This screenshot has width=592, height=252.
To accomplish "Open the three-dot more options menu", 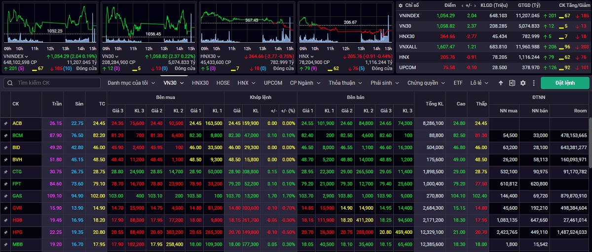I will (x=533, y=83).
